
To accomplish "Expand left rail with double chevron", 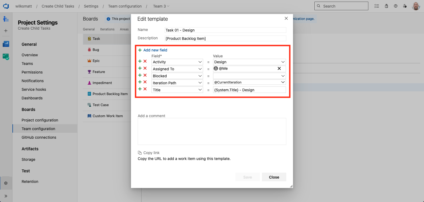I will pos(6,196).
